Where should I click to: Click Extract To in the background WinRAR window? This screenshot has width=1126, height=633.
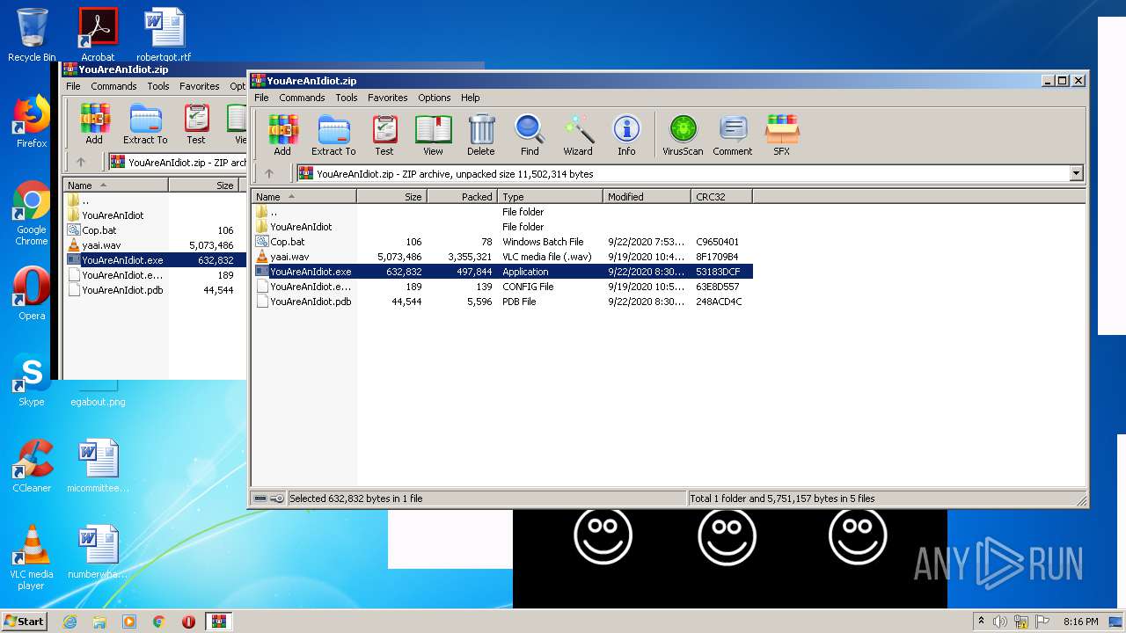[x=145, y=124]
